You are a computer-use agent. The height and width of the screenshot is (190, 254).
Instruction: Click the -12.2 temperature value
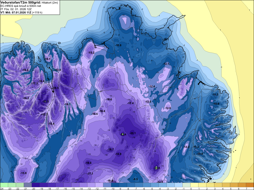click(186, 147)
